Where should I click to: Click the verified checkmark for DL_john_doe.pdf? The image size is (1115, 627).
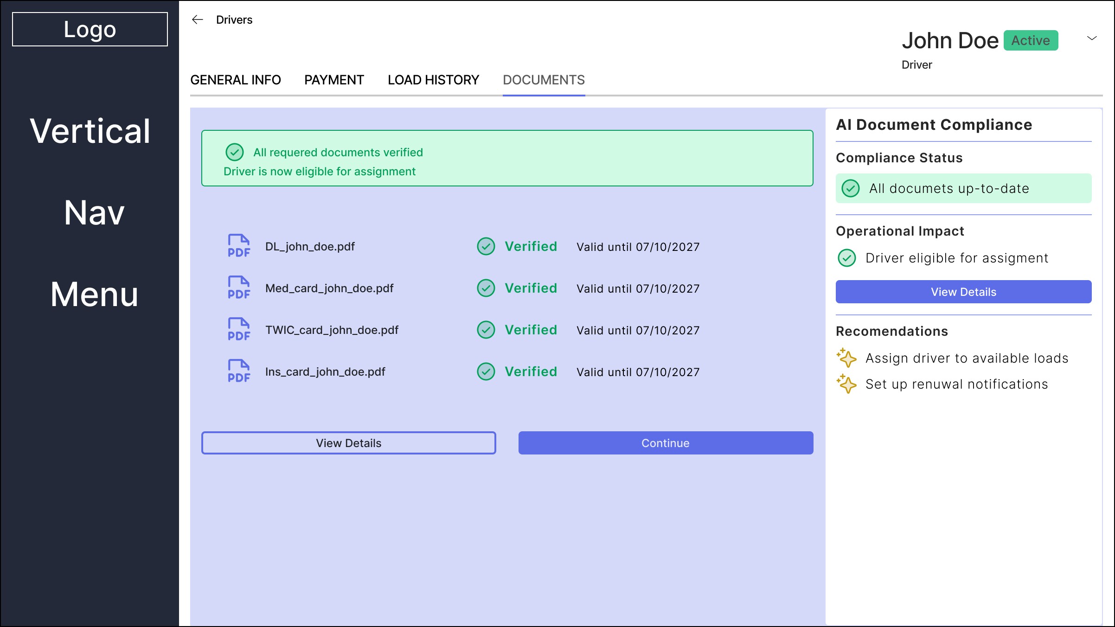[486, 246]
